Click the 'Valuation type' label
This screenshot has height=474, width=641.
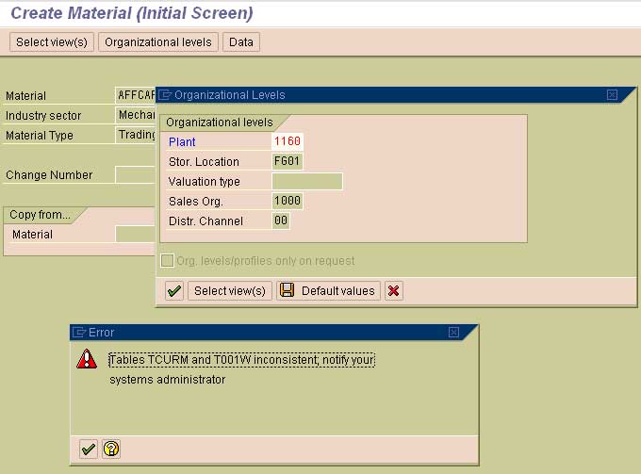(x=204, y=182)
